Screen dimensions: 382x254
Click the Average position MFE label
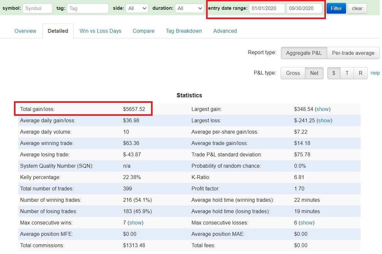(x=47, y=234)
